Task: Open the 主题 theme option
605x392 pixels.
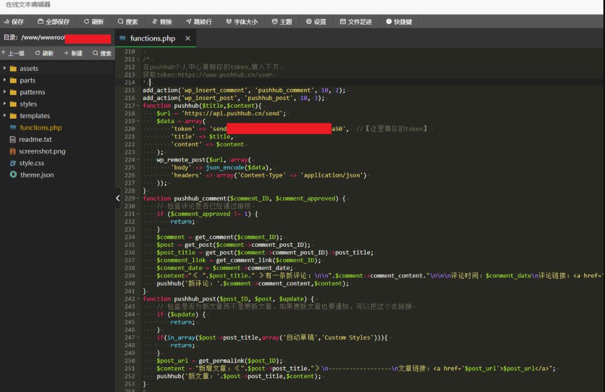Action: coord(282,21)
